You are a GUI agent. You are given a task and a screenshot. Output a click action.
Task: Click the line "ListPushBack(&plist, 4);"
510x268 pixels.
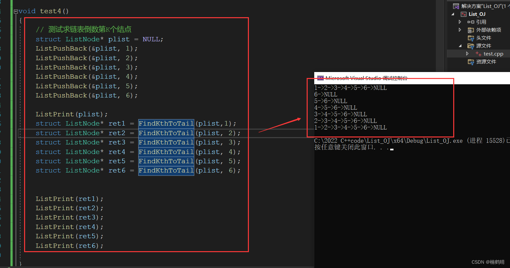point(86,77)
